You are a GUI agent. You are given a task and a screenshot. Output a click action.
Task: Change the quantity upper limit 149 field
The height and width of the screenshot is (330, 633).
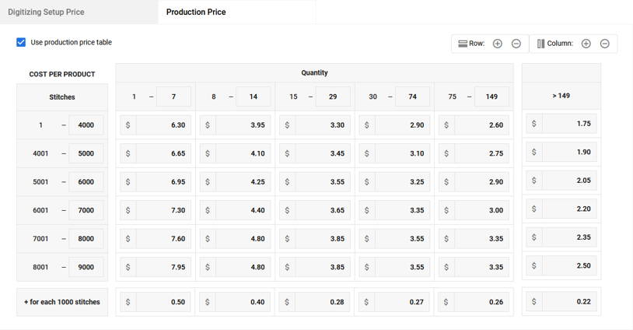pyautogui.click(x=491, y=97)
